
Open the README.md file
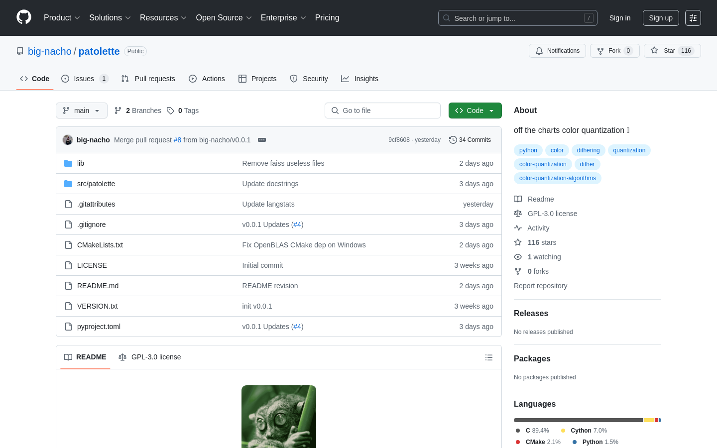click(98, 286)
